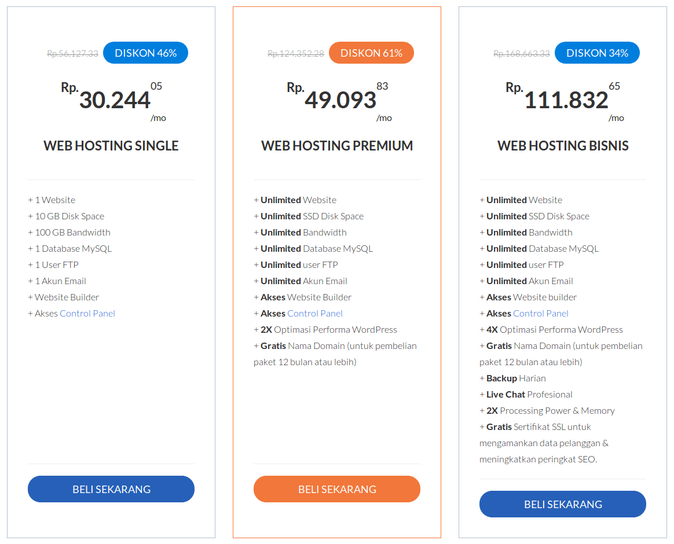Buy the Web Hosting Bisnis plan

(x=563, y=504)
